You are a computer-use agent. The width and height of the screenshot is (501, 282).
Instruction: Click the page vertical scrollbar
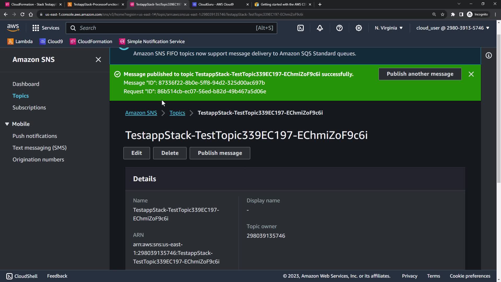coord(498,104)
